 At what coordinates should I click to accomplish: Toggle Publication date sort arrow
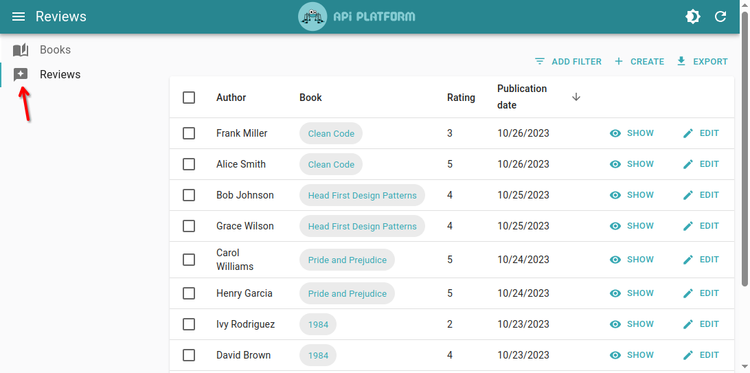click(x=576, y=97)
